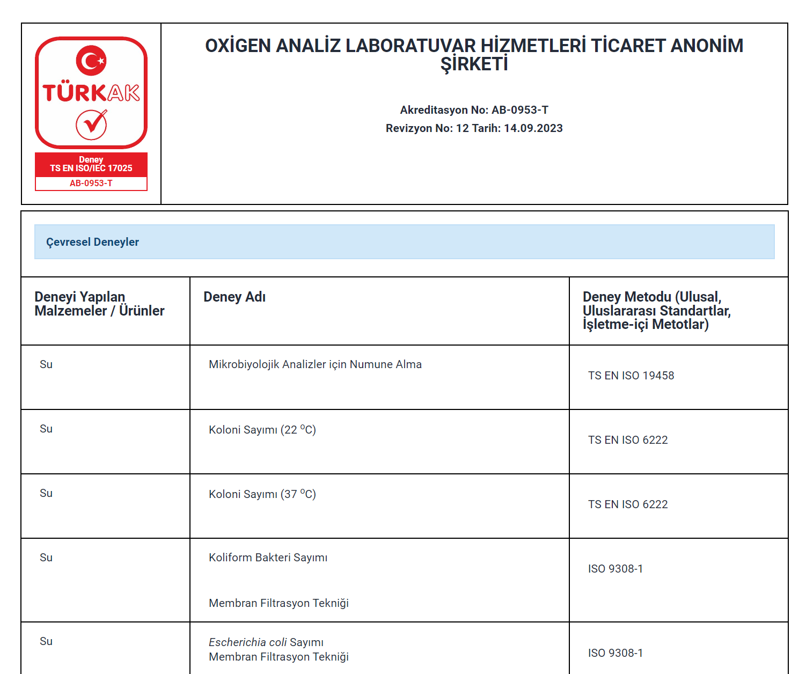The width and height of the screenshot is (806, 674).
Task: Select the 'Akreditasyon No: AB-0953-T' line
Action: 474,110
